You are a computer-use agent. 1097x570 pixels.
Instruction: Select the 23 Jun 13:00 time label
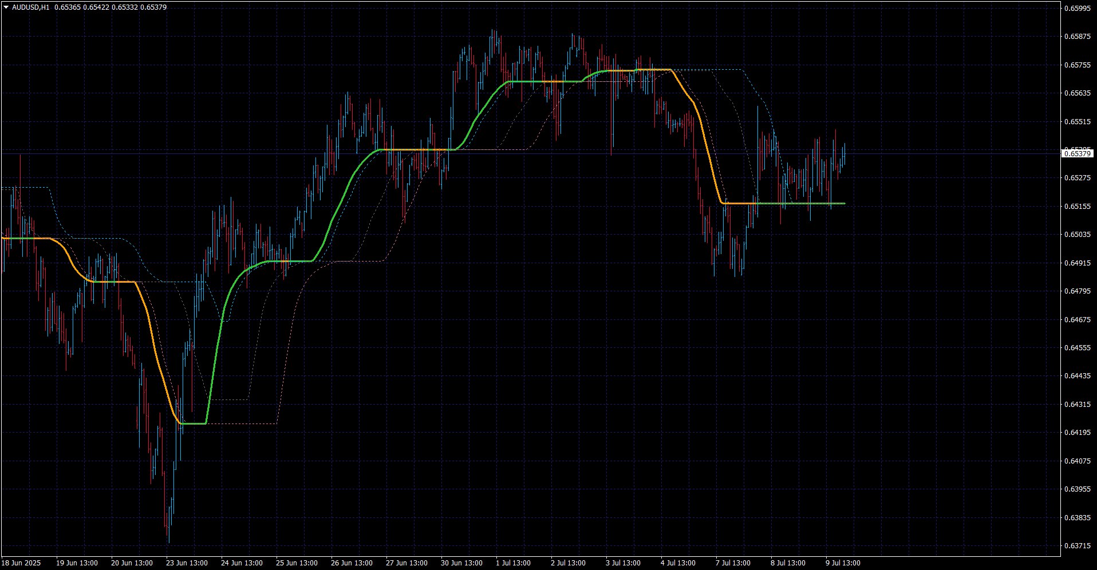187,563
